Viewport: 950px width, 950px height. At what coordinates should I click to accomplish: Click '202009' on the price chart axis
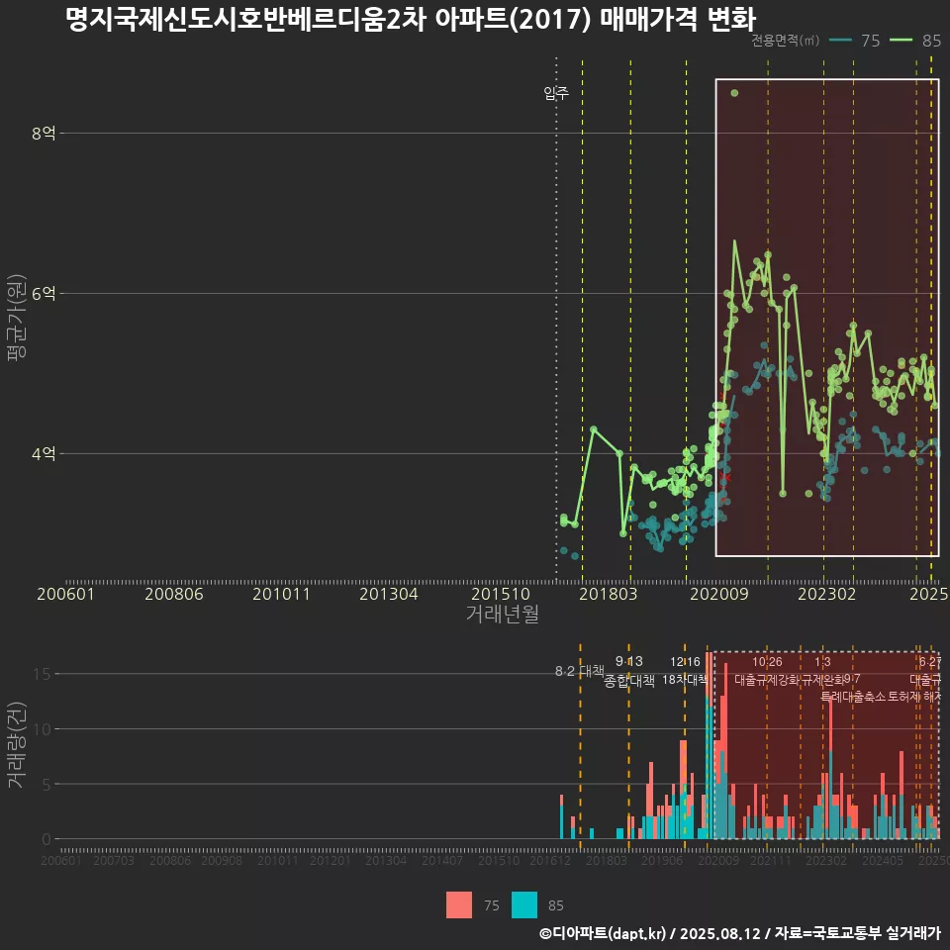[x=719, y=594]
